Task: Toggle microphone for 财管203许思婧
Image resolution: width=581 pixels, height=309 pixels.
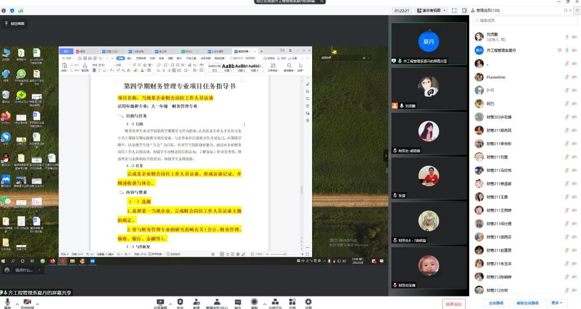Action: pyautogui.click(x=567, y=117)
